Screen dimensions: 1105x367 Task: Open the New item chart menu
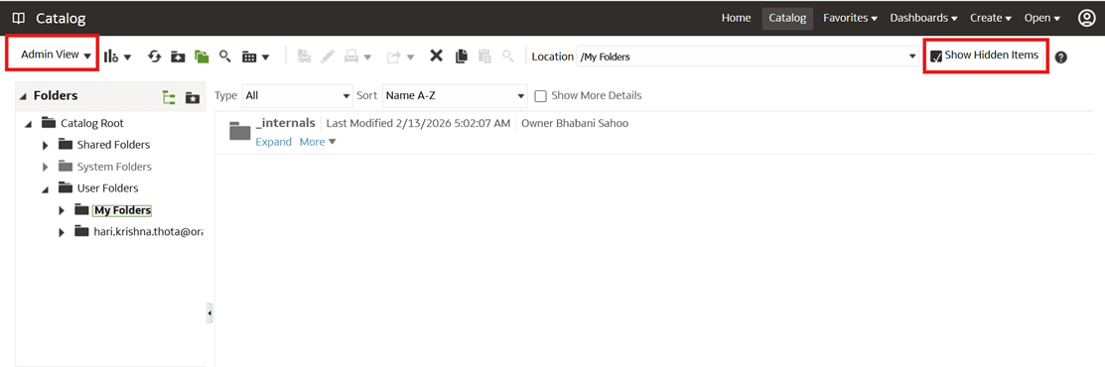(x=117, y=57)
